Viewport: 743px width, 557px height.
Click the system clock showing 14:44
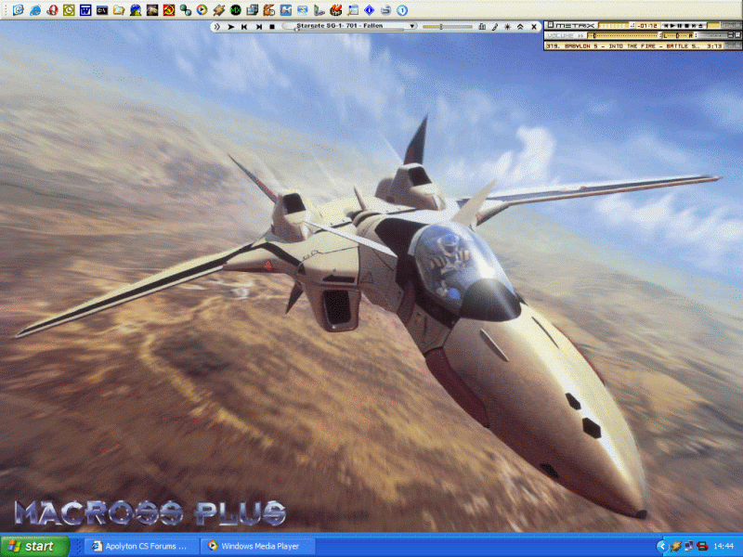[x=725, y=546]
